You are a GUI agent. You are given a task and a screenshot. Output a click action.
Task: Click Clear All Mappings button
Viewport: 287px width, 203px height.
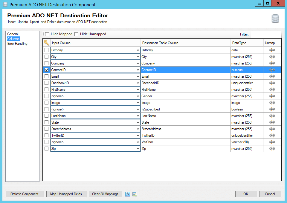point(106,194)
